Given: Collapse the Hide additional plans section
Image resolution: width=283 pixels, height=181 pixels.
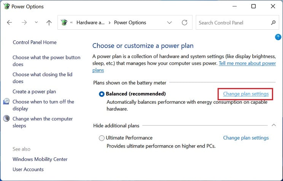Looking at the screenshot, I should click(274, 125).
